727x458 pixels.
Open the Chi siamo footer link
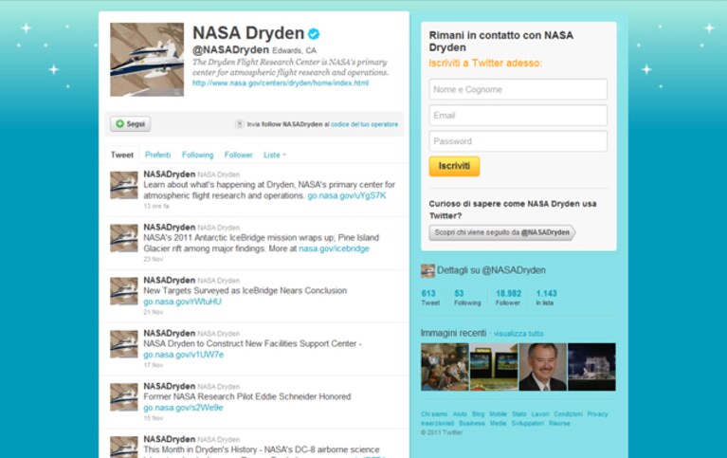(434, 414)
